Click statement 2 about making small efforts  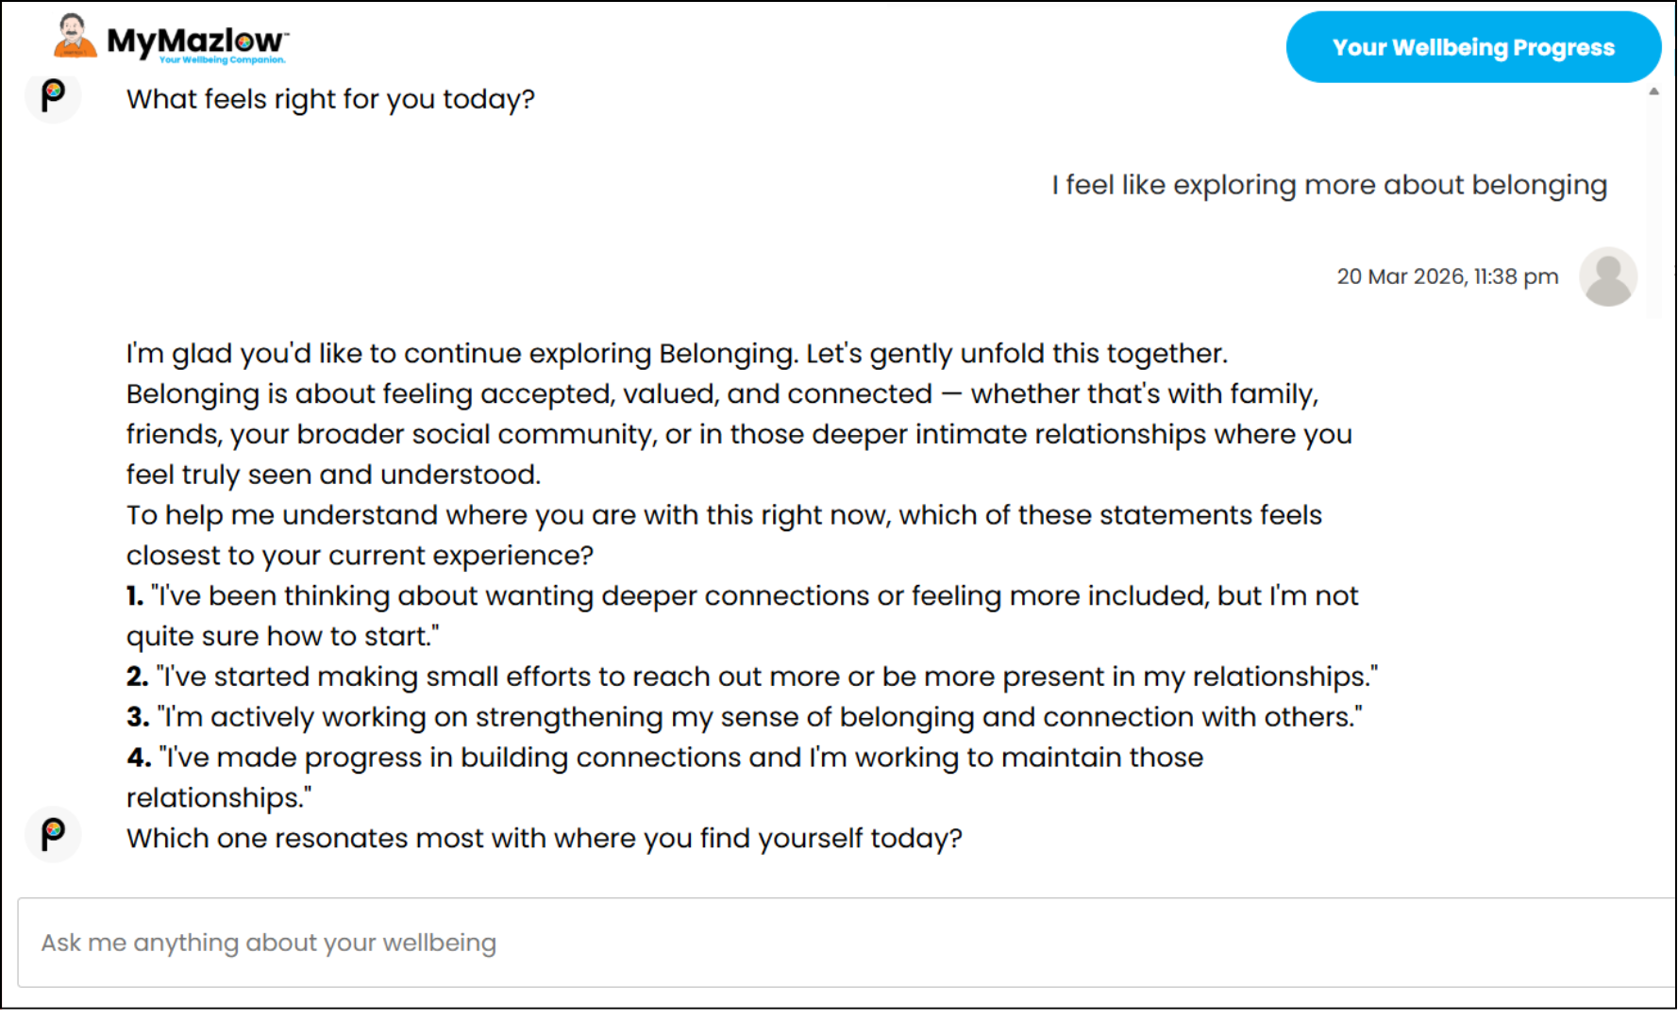[x=751, y=677]
